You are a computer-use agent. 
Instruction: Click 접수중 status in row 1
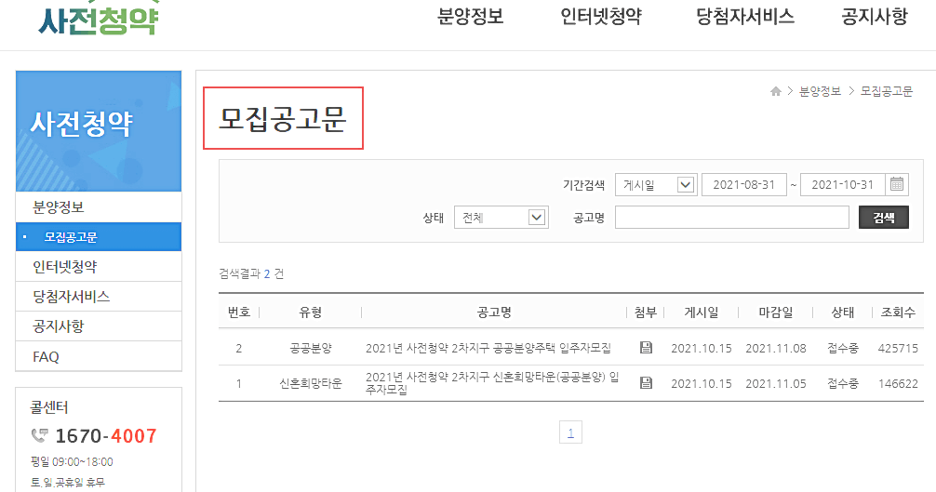(x=843, y=383)
